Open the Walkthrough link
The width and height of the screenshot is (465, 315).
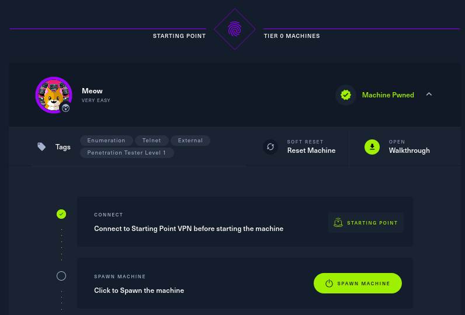[x=409, y=150]
